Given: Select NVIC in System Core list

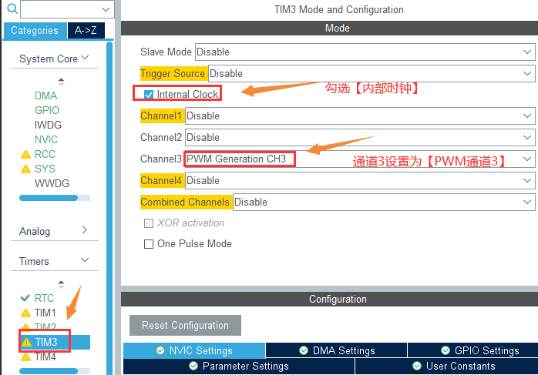Looking at the screenshot, I should pos(46,139).
